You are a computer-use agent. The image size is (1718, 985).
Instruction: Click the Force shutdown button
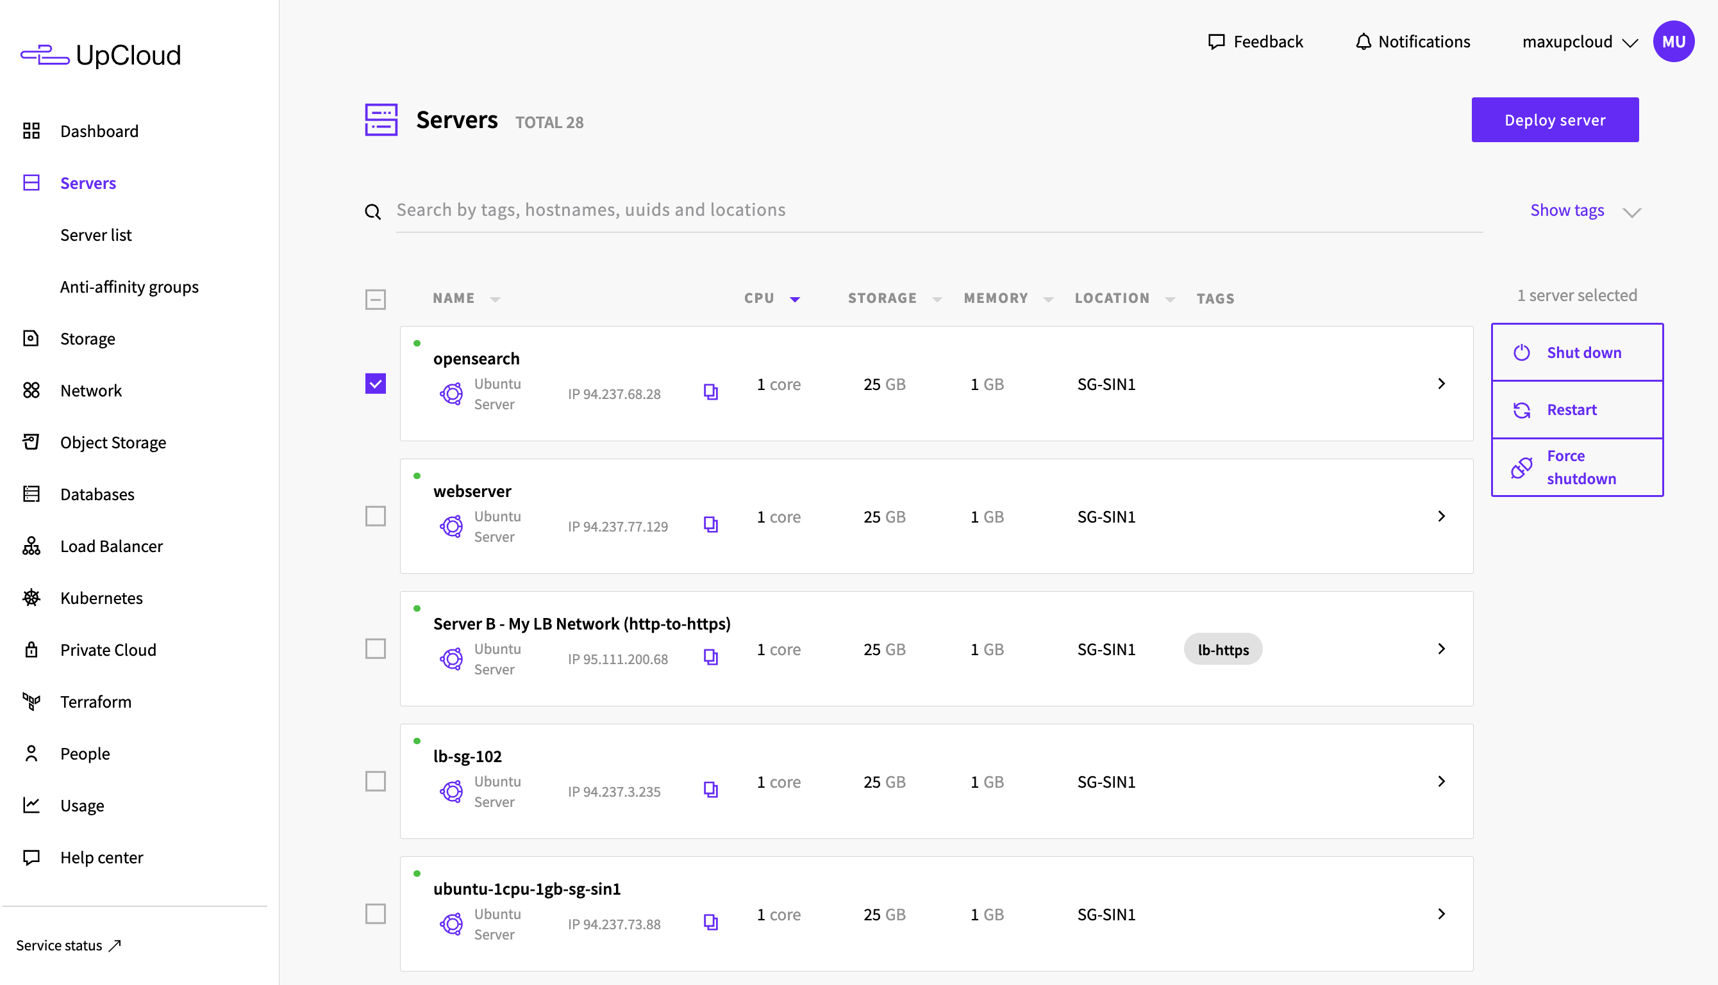1577,468
